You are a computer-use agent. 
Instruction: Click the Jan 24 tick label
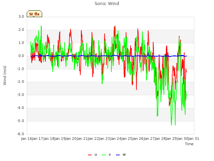pos(116,139)
